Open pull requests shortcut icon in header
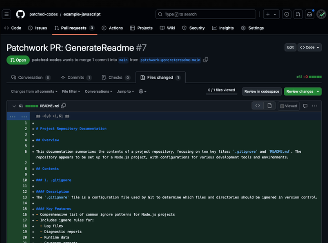 tap(298, 14)
